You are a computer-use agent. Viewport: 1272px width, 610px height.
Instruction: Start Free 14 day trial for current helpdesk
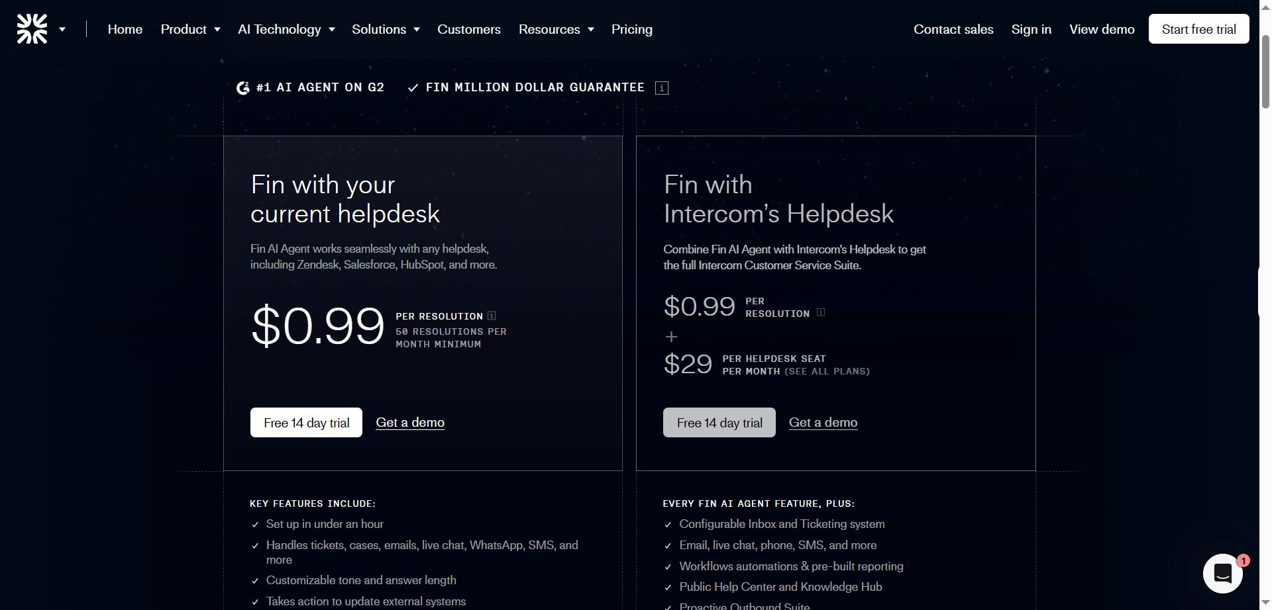[306, 423]
